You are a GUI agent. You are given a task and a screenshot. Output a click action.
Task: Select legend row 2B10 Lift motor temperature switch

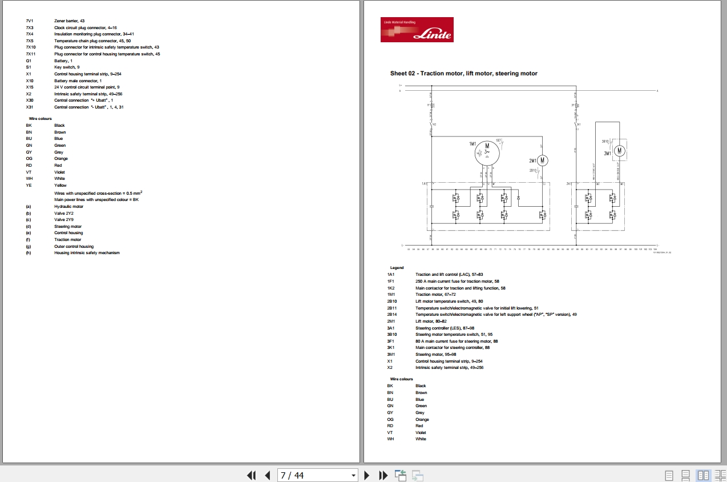pyautogui.click(x=435, y=301)
